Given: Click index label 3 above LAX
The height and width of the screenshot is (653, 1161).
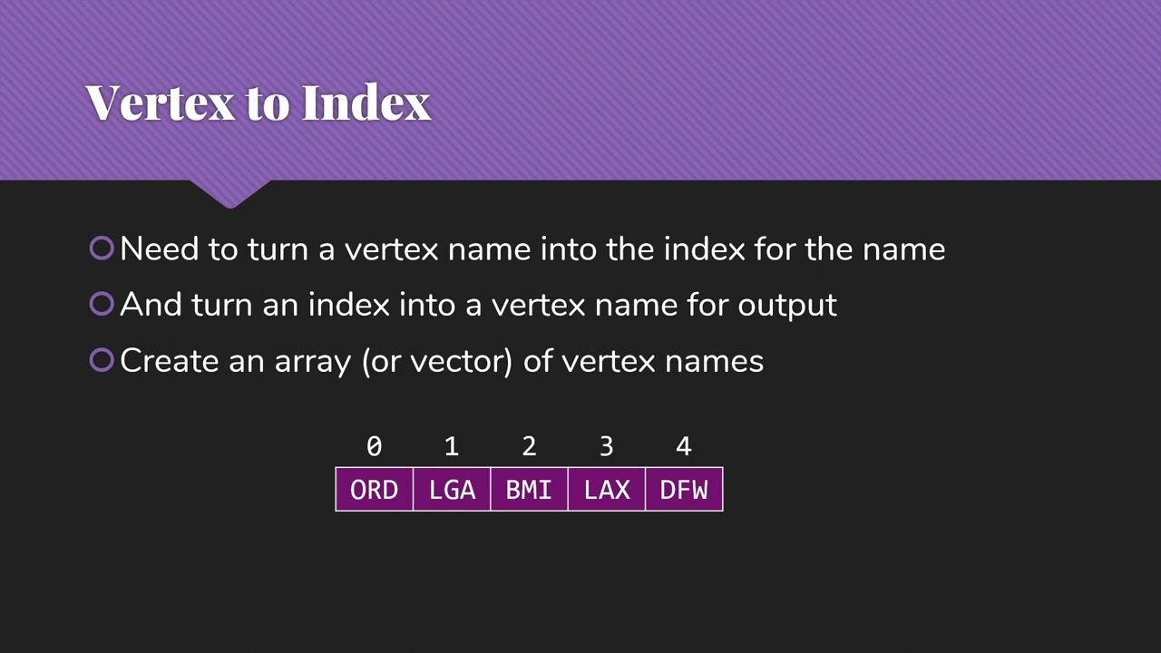Looking at the screenshot, I should tap(607, 446).
